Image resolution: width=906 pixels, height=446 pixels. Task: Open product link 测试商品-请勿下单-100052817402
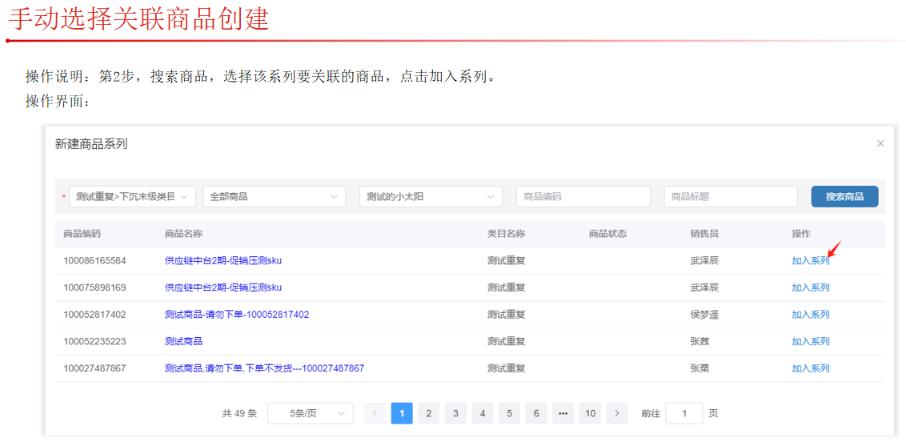pos(236,315)
